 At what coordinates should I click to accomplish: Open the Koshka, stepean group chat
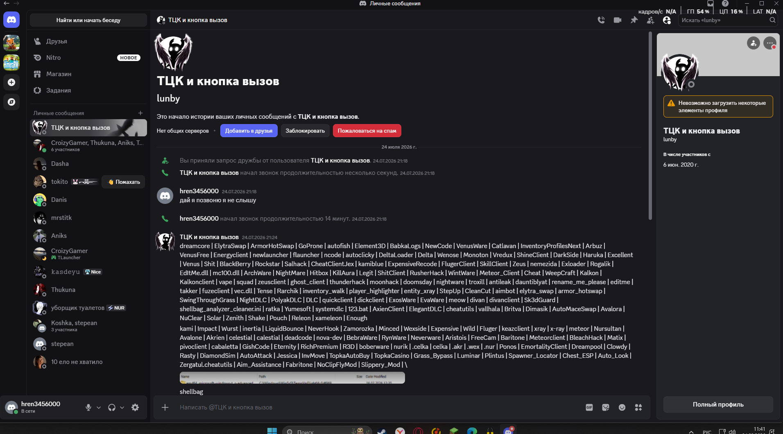(88, 326)
